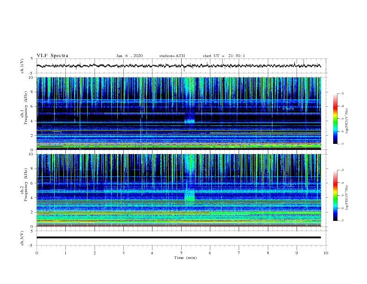Click the ch.2 PSD color scale bar
The height and width of the screenshot is (284, 367).
point(335,195)
